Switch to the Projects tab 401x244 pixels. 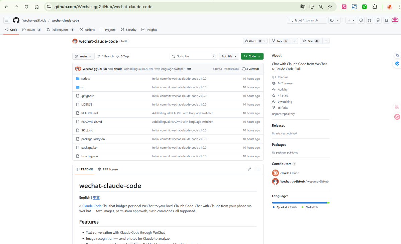(x=108, y=30)
